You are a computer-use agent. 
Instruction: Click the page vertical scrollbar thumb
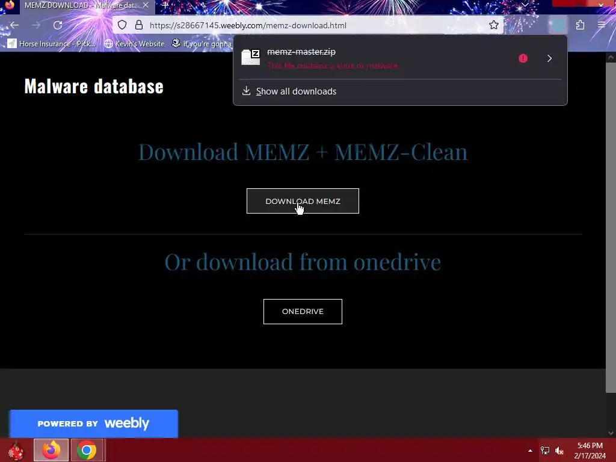click(611, 227)
